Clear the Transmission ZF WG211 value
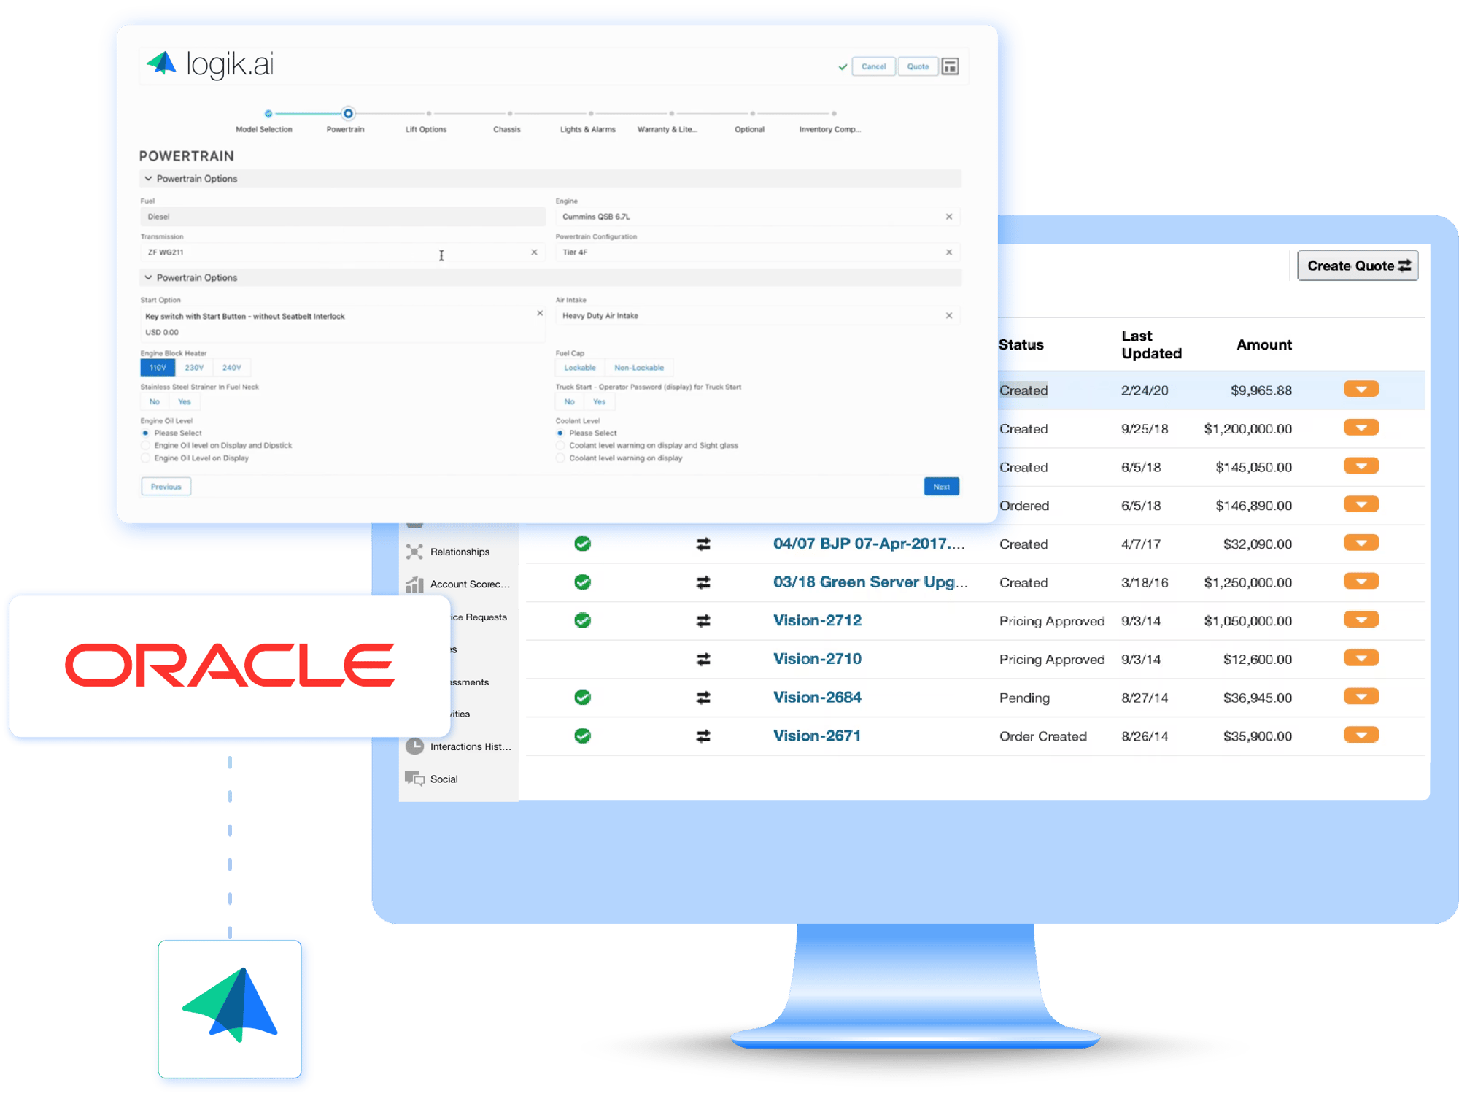 pos(534,252)
